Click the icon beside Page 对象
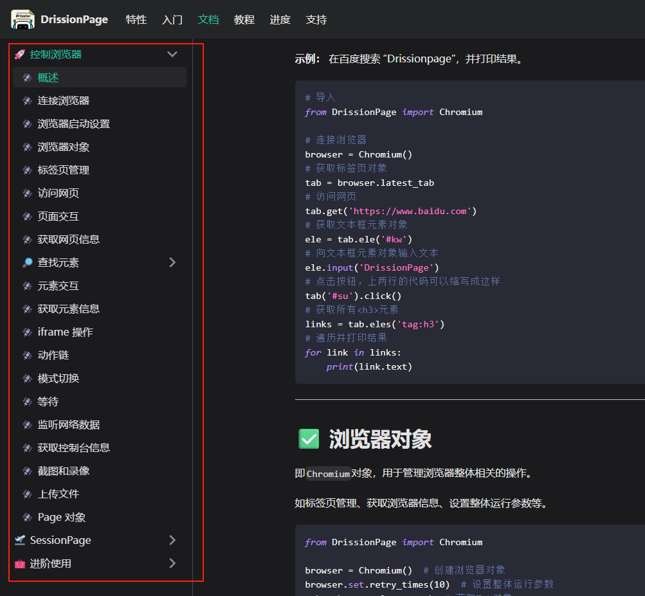 [28, 517]
